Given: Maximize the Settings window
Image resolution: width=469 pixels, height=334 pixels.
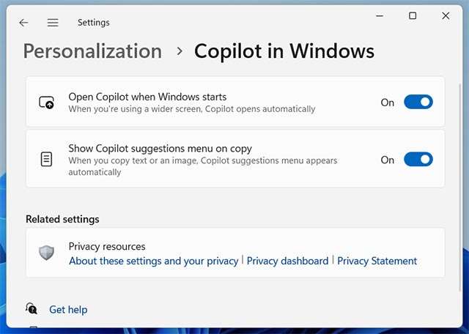Looking at the screenshot, I should (413, 15).
